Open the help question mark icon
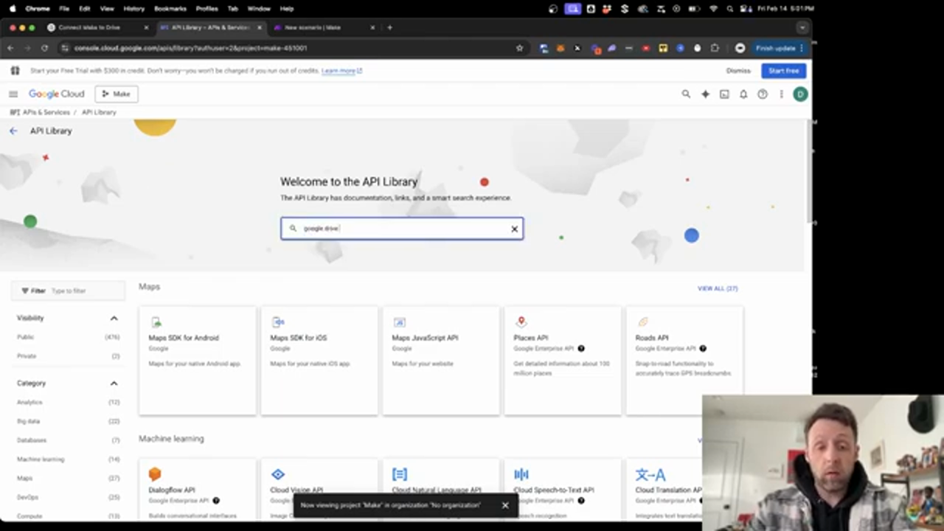 pyautogui.click(x=763, y=94)
